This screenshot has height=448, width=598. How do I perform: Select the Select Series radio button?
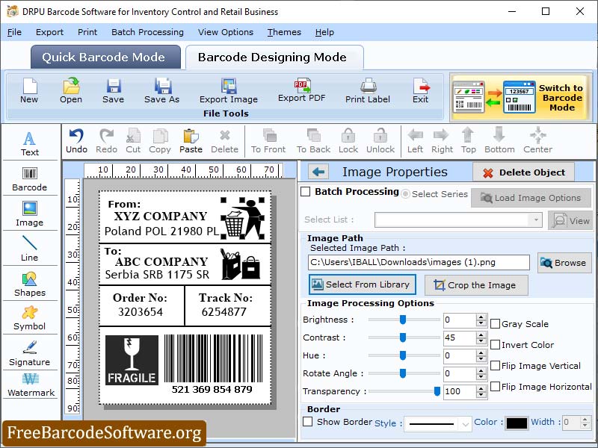(405, 194)
